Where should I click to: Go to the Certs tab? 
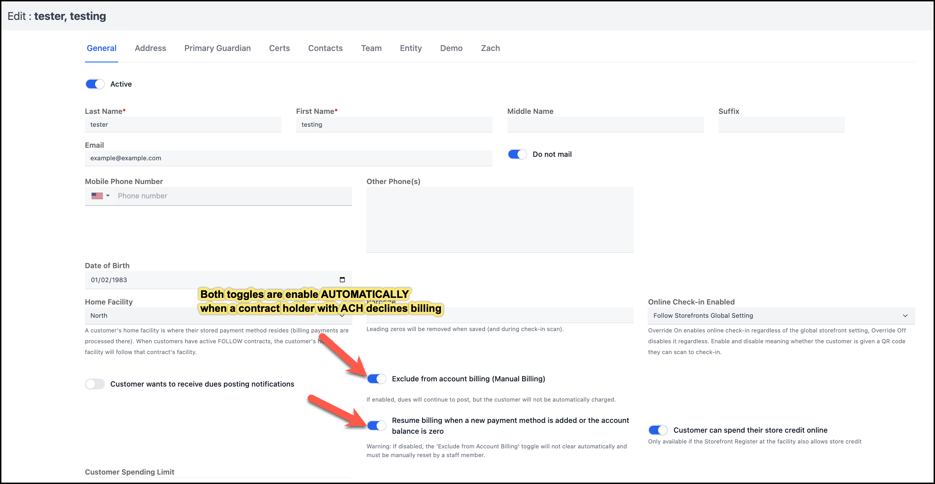click(279, 48)
